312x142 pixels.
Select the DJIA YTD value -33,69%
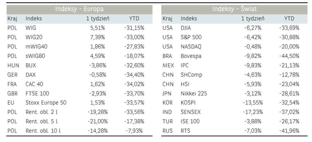pyautogui.click(x=289, y=28)
